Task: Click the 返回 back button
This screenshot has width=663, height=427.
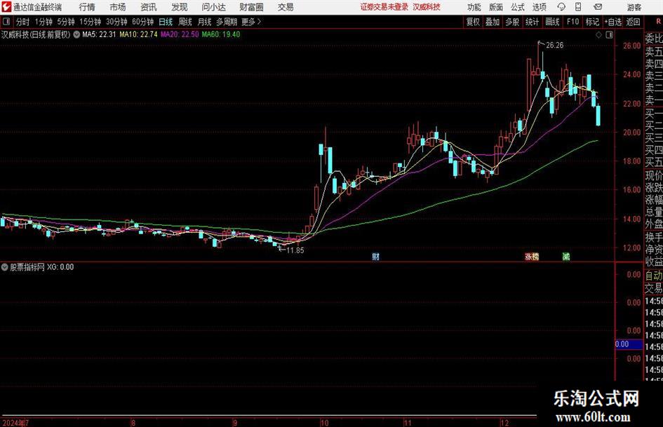Action: 633,22
